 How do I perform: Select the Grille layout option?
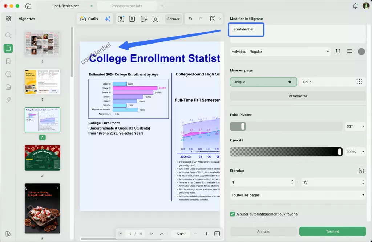tap(333, 82)
